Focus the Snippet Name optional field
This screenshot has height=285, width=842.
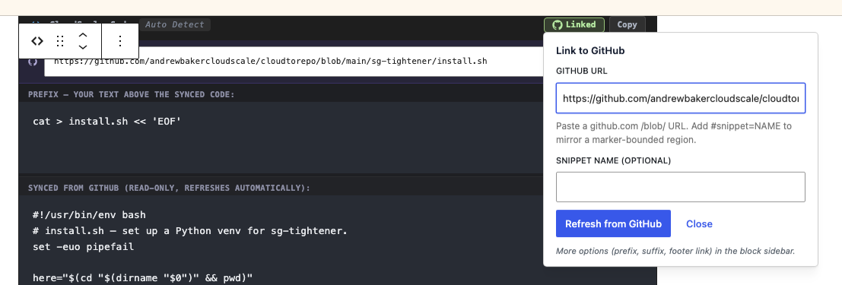(680, 187)
